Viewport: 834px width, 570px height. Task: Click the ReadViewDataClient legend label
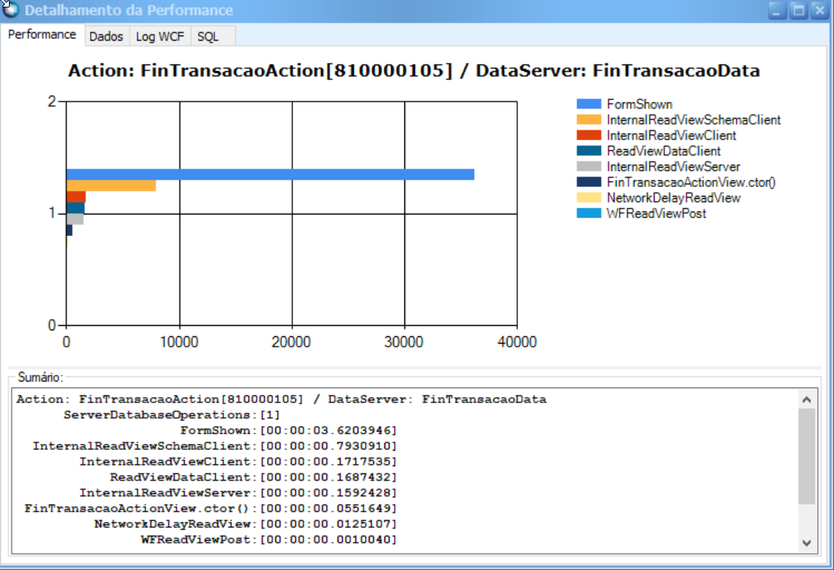[x=663, y=151]
